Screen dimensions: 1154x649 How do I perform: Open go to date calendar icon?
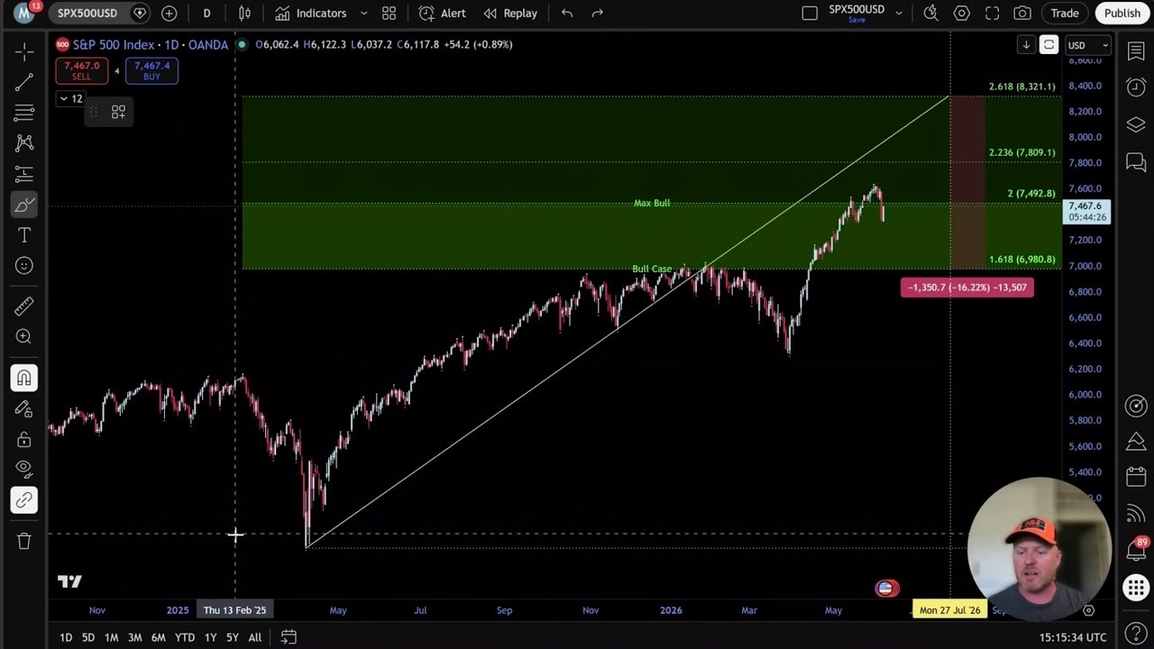click(288, 637)
